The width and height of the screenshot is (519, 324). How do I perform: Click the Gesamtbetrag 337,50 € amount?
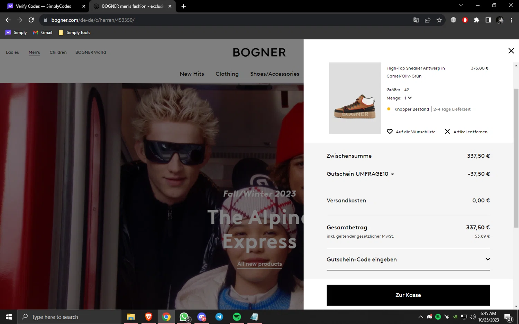click(x=478, y=228)
